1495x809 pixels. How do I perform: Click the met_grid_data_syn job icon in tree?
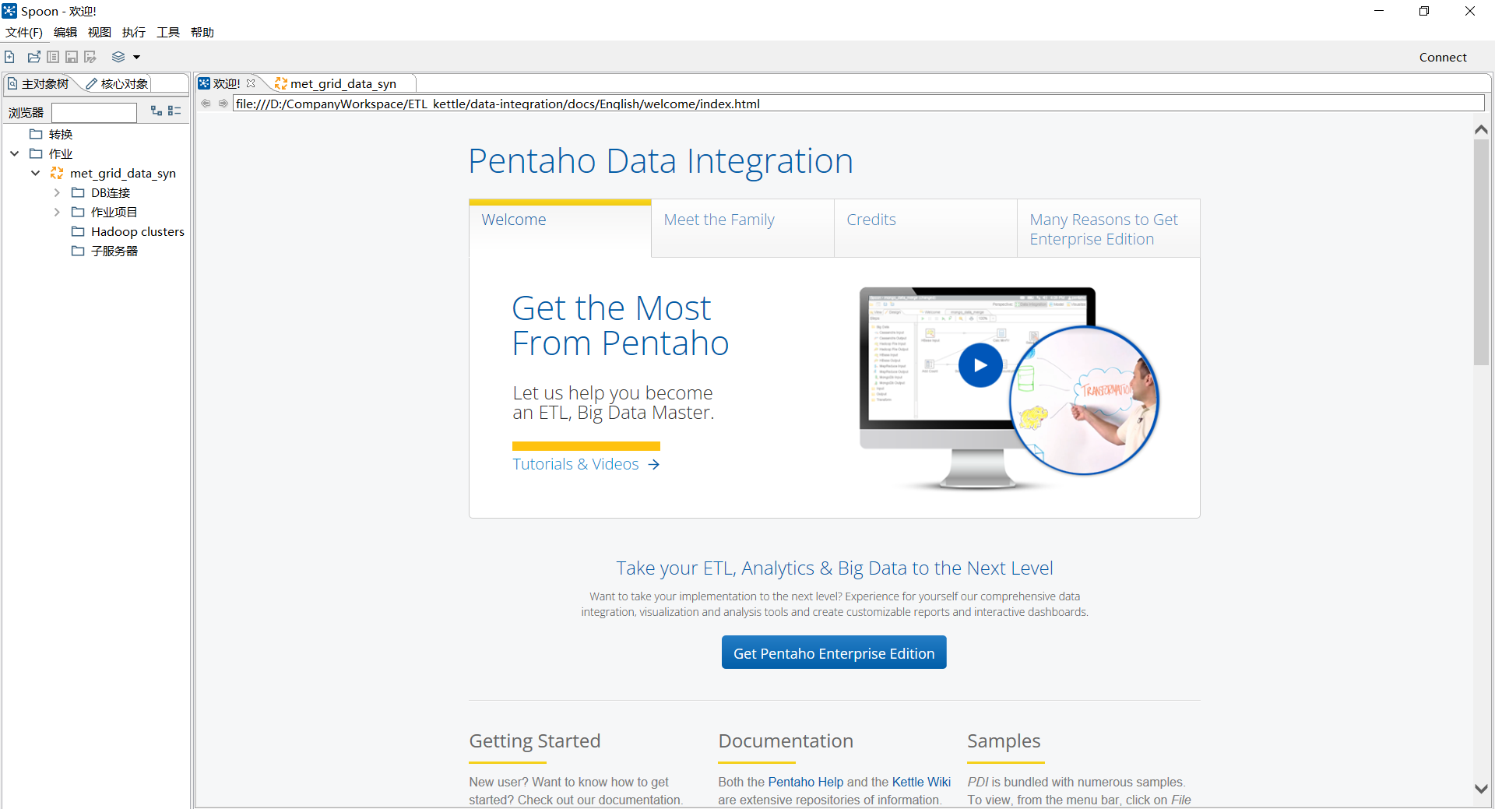click(x=57, y=173)
